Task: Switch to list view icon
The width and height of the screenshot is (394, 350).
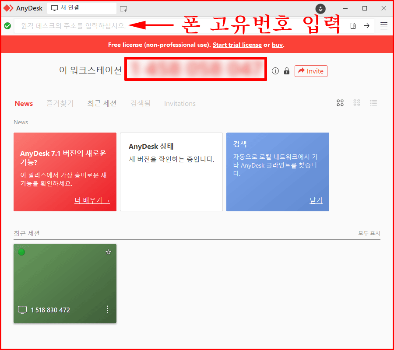Action: 373,103
